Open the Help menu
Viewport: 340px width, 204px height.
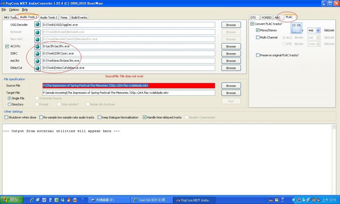[x=25, y=10]
